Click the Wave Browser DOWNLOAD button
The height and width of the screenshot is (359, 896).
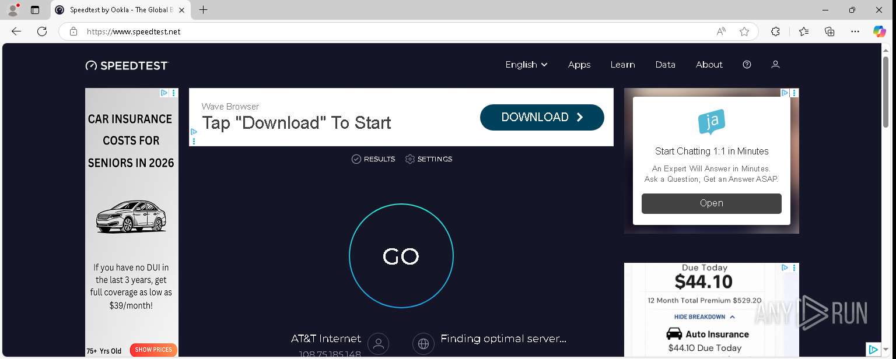[x=542, y=117]
